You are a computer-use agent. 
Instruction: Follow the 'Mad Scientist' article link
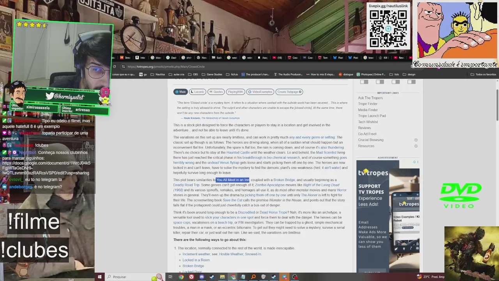[326, 153]
